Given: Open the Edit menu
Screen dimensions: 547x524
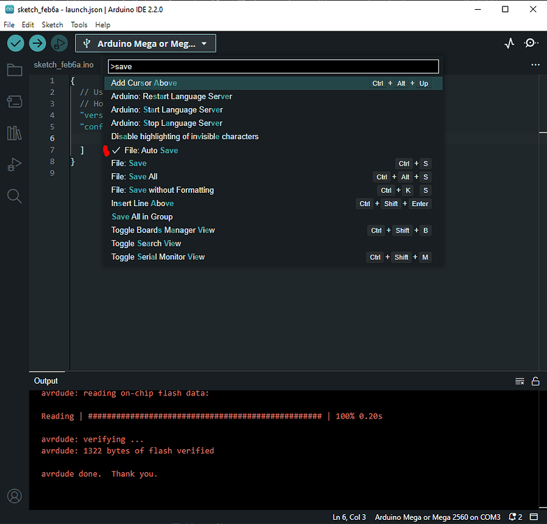Looking at the screenshot, I should (x=28, y=25).
